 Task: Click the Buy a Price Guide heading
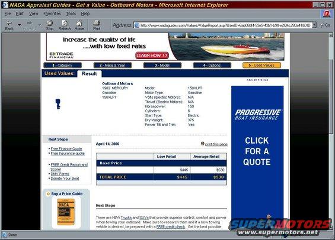(67, 194)
